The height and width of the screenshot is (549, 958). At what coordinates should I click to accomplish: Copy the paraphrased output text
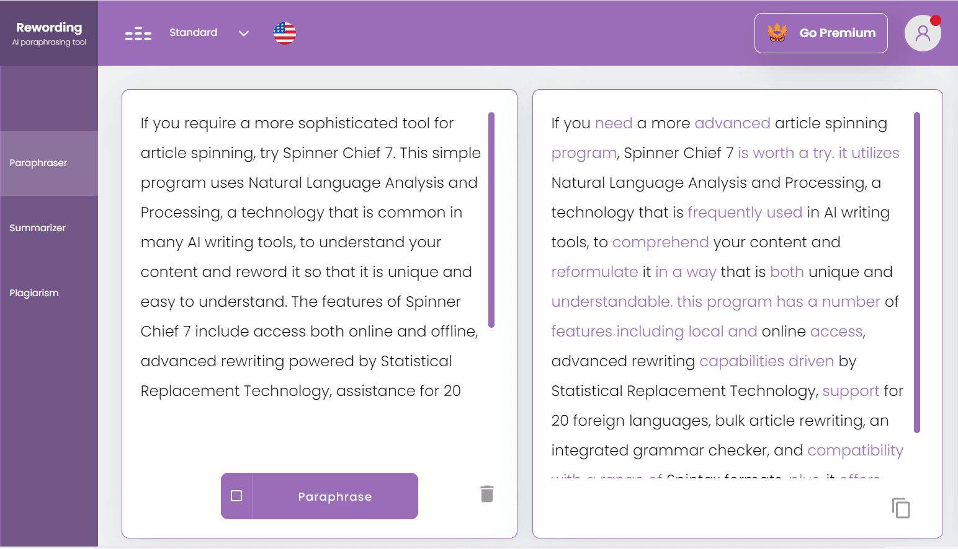pos(901,508)
